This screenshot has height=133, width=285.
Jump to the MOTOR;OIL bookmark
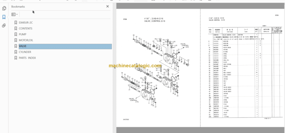(x=26, y=40)
